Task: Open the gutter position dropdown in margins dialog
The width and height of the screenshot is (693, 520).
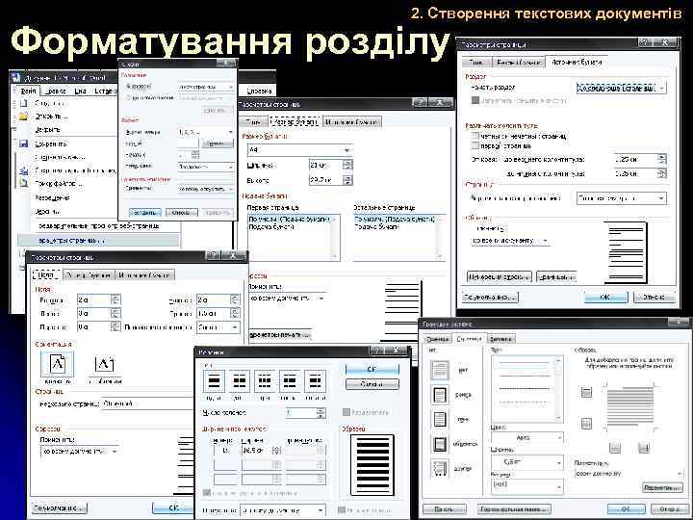Action: coord(218,327)
